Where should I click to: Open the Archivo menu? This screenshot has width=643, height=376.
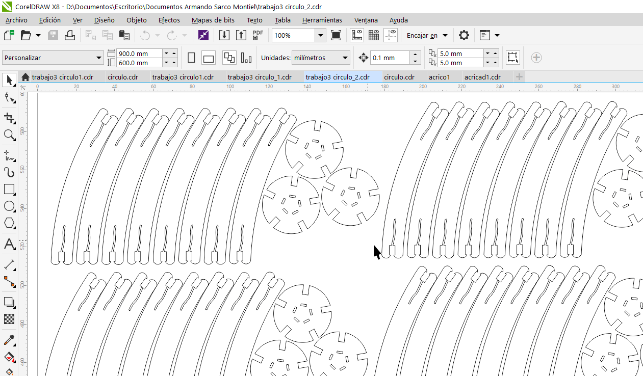16,20
